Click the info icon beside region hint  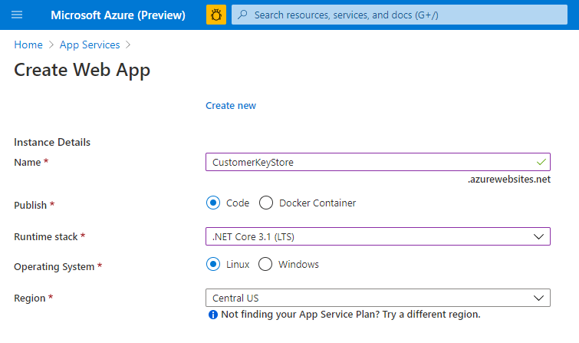(x=213, y=315)
